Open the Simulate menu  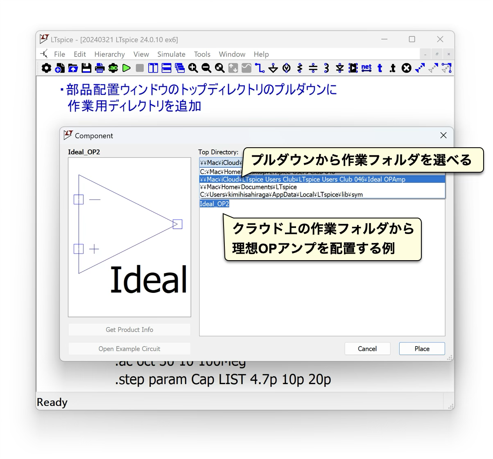coord(171,54)
